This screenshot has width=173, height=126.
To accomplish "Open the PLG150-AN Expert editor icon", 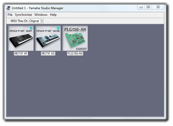I will coord(75,38).
